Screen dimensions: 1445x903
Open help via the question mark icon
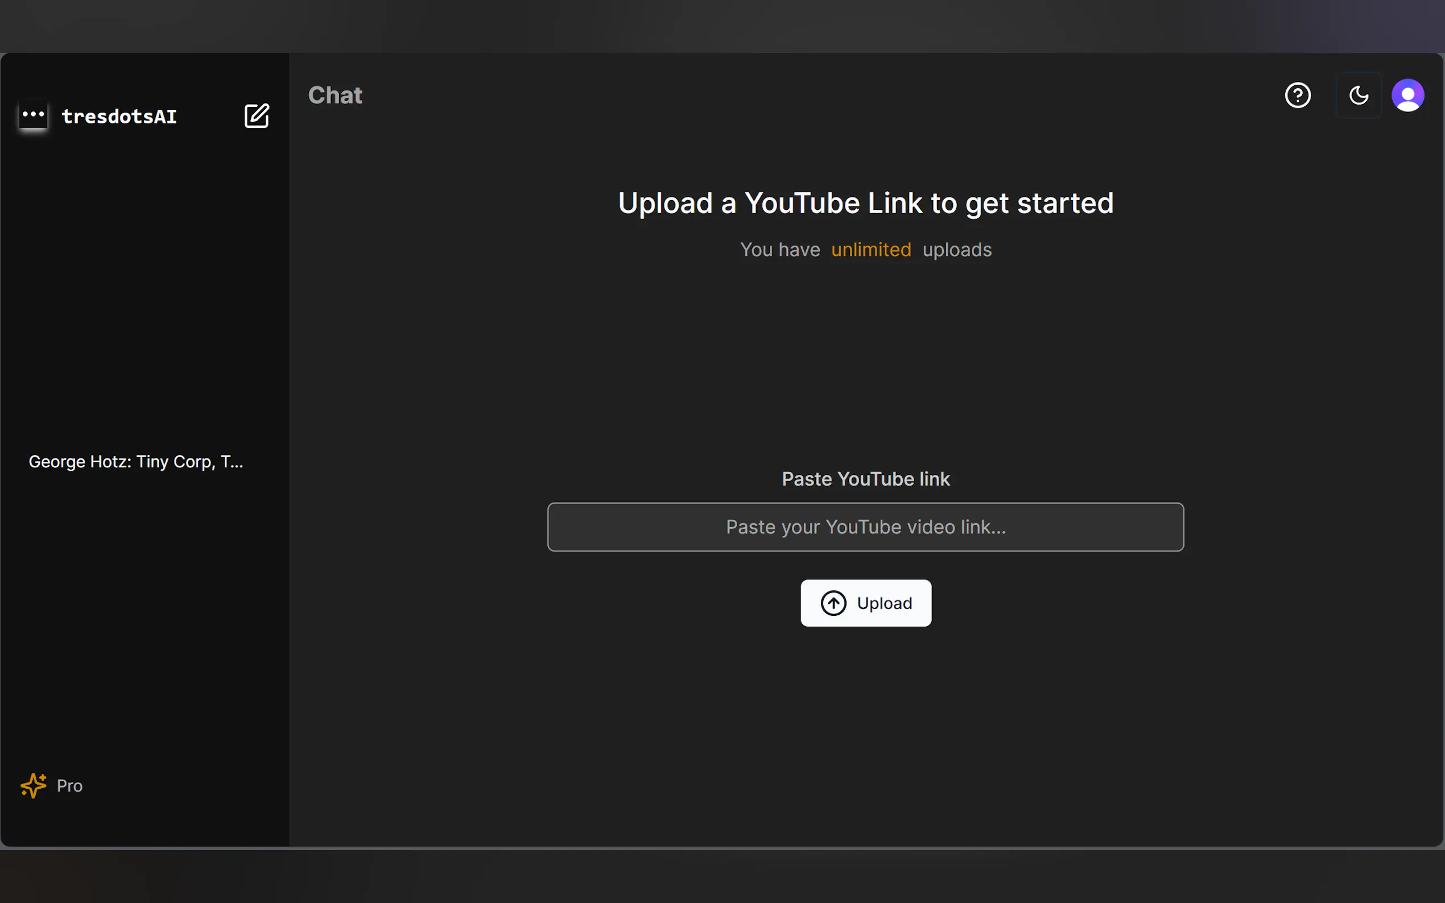pos(1298,96)
